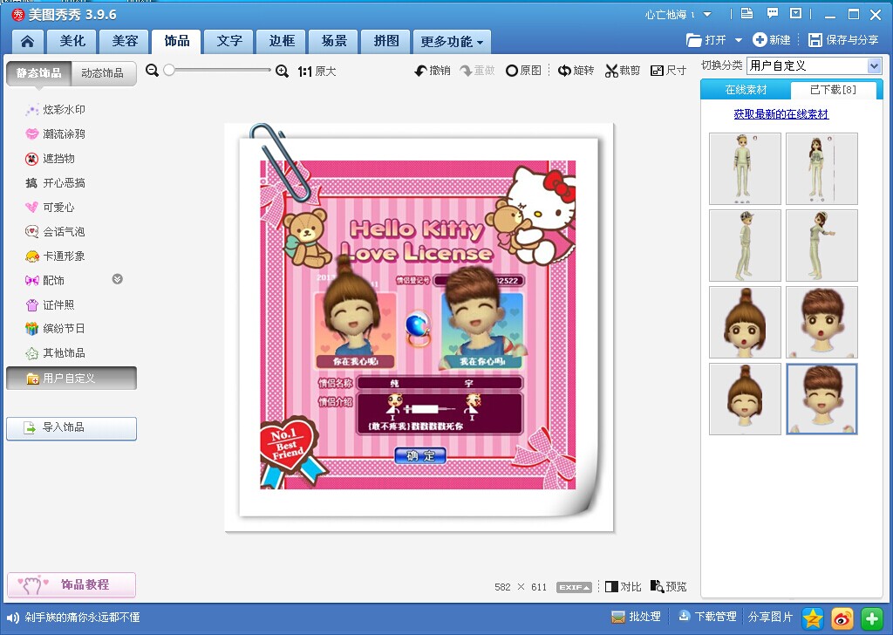Select 卡通形象 category
The width and height of the screenshot is (893, 635).
click(56, 256)
